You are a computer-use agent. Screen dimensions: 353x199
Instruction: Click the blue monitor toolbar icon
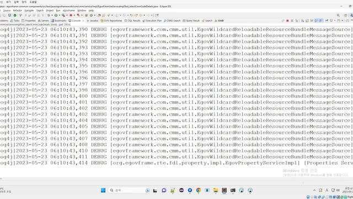9,15
